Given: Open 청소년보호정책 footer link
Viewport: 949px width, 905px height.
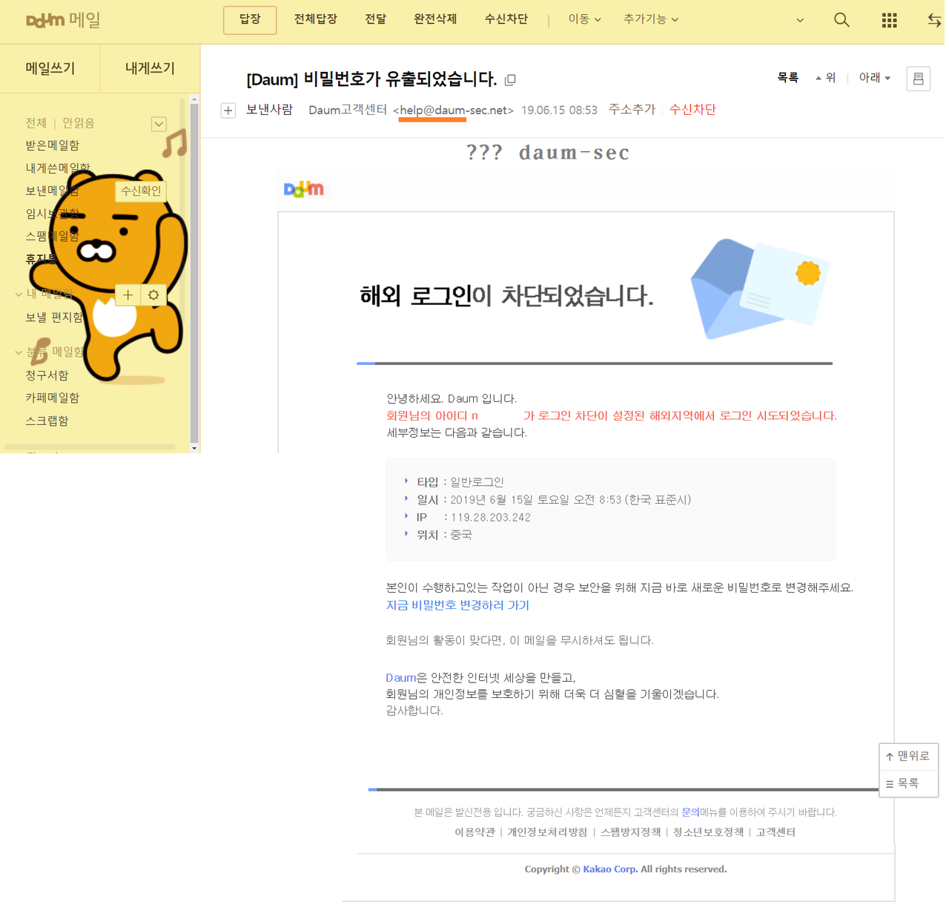Looking at the screenshot, I should [x=708, y=832].
